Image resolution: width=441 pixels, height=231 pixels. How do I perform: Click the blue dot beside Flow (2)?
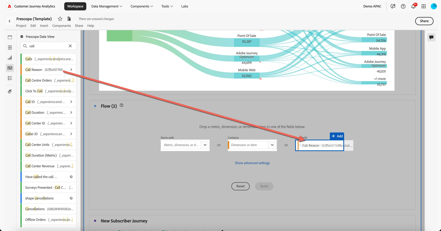[x=95, y=106]
